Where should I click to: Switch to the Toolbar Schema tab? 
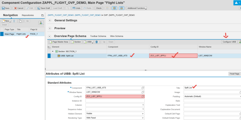coord(98,36)
